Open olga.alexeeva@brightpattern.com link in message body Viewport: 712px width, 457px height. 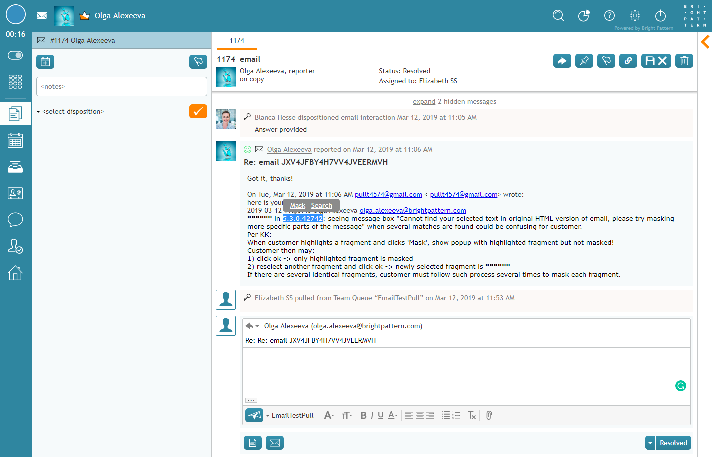pos(413,210)
